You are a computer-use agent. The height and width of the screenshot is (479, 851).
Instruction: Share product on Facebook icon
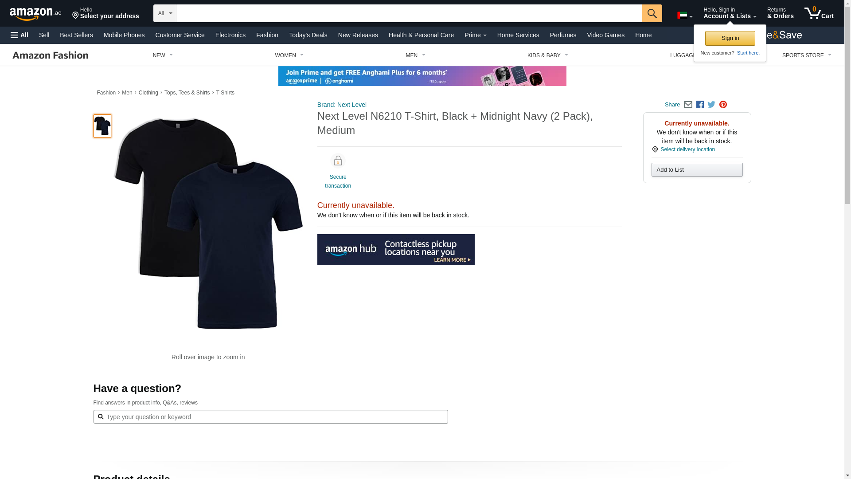(700, 105)
